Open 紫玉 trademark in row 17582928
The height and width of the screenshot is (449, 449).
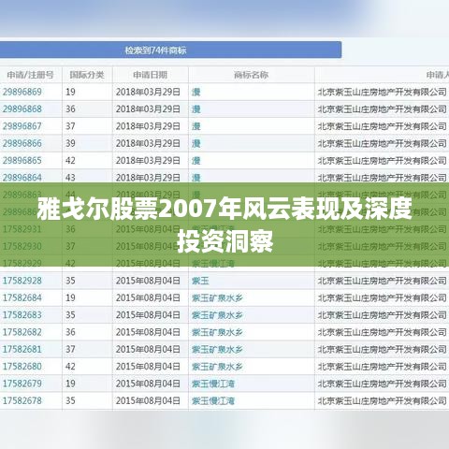coord(200,281)
